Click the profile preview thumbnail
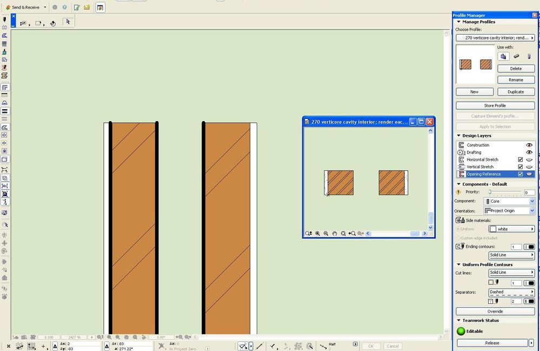The height and width of the screenshot is (351, 540). (x=475, y=64)
